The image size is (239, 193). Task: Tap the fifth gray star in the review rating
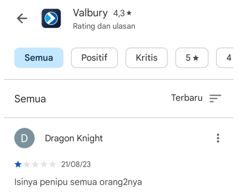coord(52,164)
